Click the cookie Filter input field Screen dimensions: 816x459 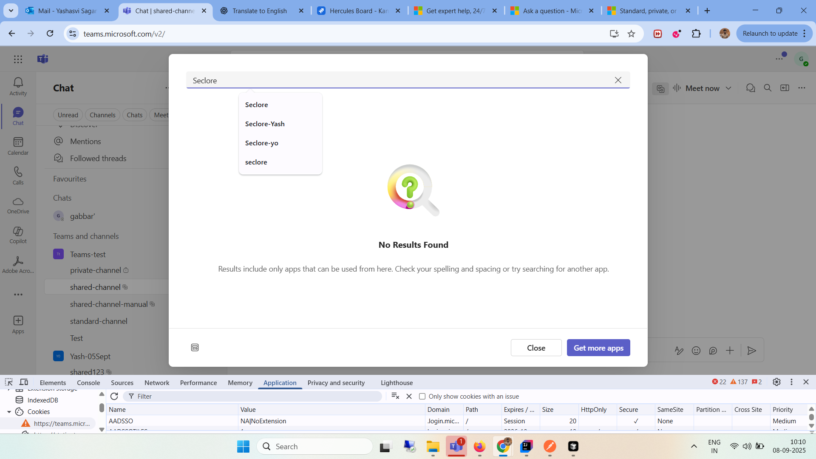click(255, 396)
